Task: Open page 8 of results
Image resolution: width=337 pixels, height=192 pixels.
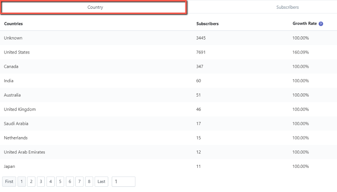Action: click(x=89, y=182)
